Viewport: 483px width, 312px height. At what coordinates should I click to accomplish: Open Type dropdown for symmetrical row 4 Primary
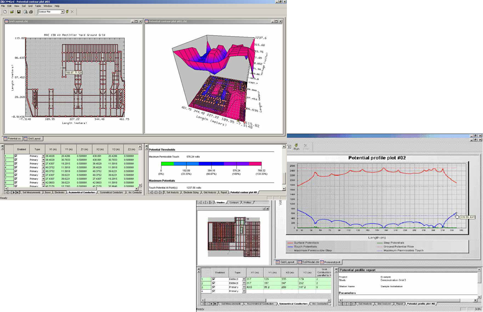(244, 291)
